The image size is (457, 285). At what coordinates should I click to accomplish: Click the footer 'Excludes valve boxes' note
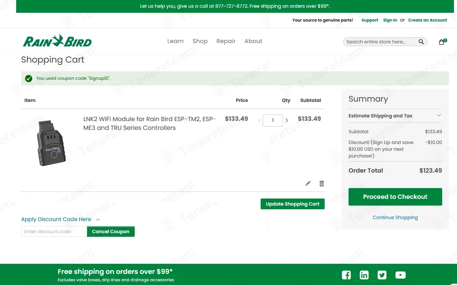tap(116, 280)
